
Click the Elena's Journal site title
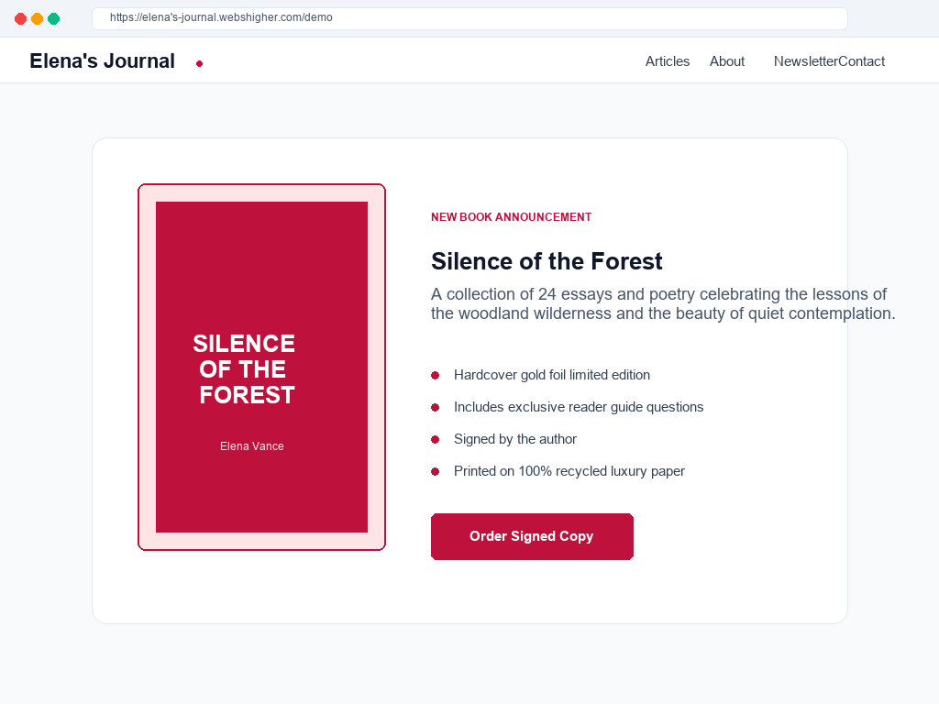coord(103,61)
